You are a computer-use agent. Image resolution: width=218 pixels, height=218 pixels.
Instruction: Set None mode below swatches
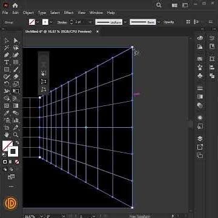point(17,162)
